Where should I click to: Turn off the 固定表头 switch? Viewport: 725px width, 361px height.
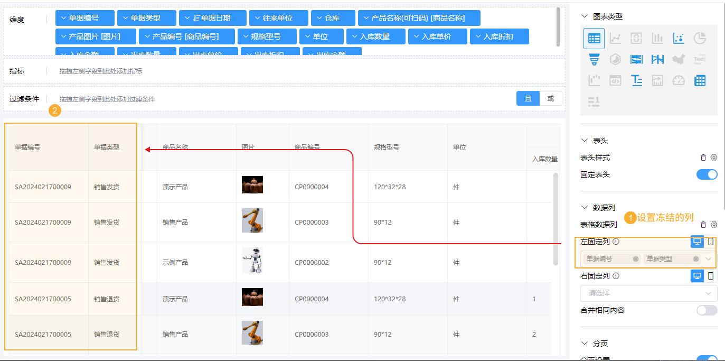click(x=707, y=174)
